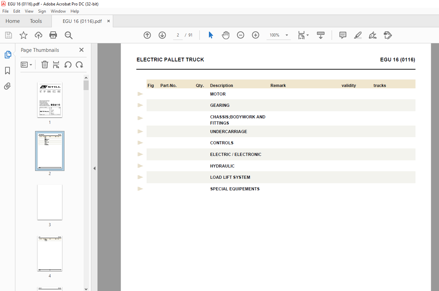Open GEARING section link

tap(220, 105)
